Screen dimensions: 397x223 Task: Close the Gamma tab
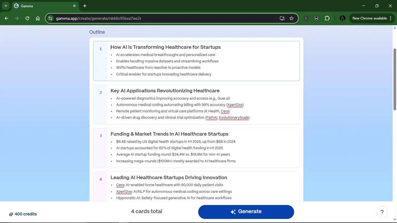pyautogui.click(x=74, y=6)
